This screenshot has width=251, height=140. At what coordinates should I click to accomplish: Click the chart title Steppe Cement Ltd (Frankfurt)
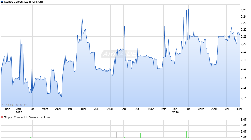23,2
